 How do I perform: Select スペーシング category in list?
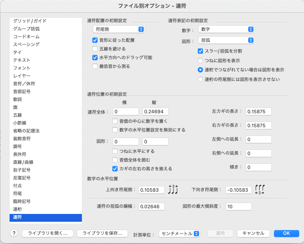pos(46,44)
